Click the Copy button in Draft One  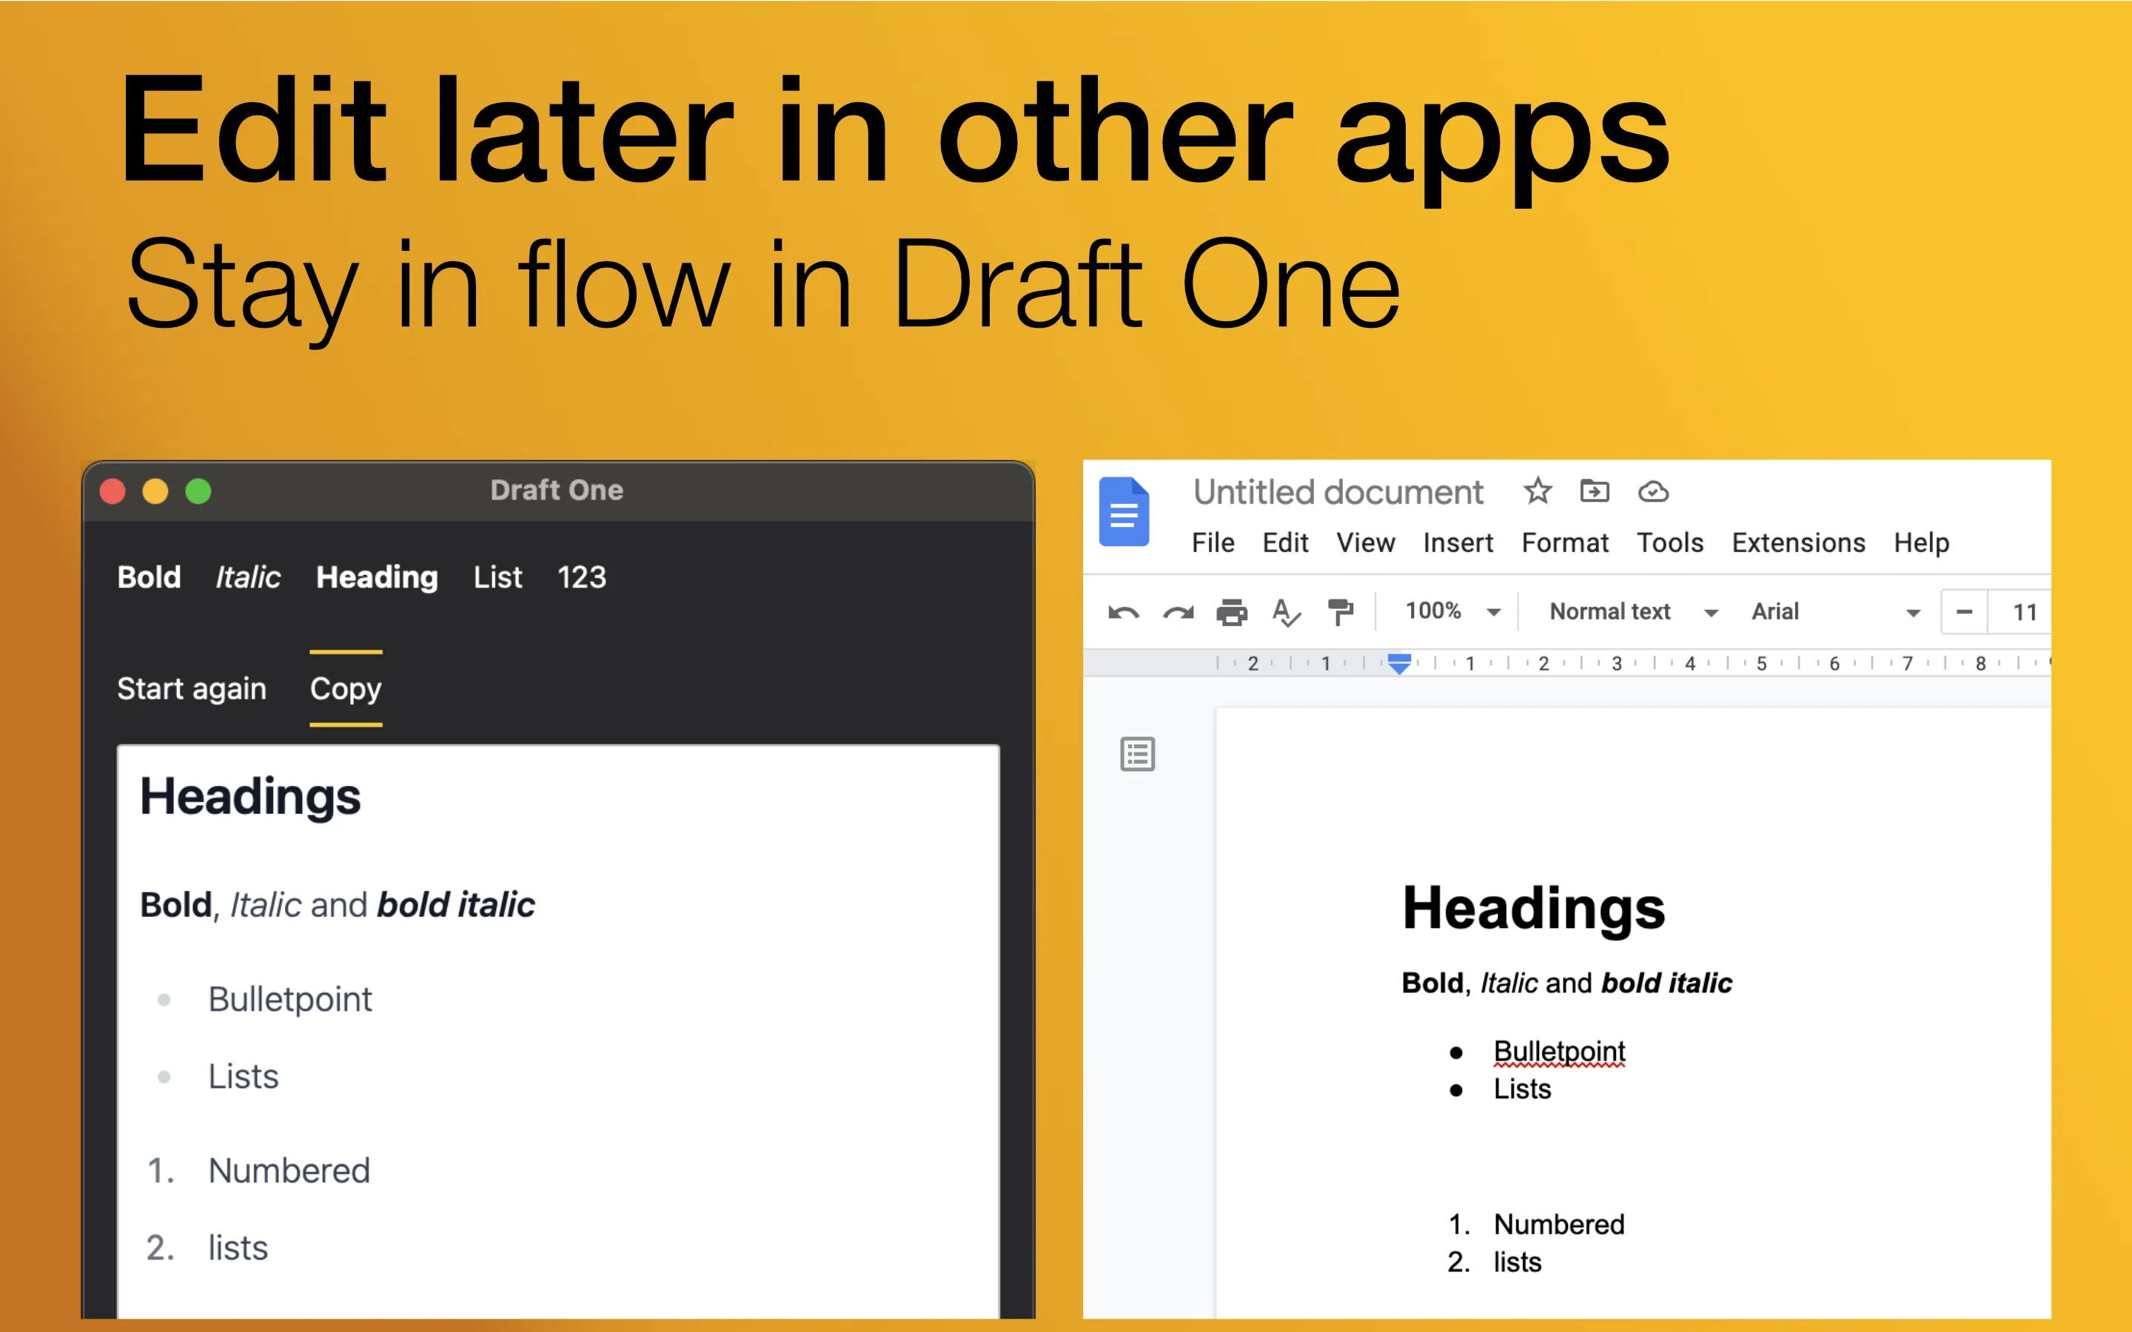[346, 688]
